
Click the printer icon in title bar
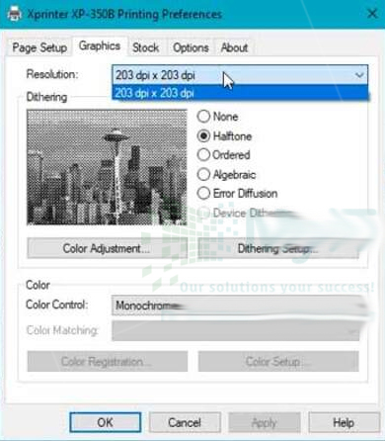[x=14, y=14]
